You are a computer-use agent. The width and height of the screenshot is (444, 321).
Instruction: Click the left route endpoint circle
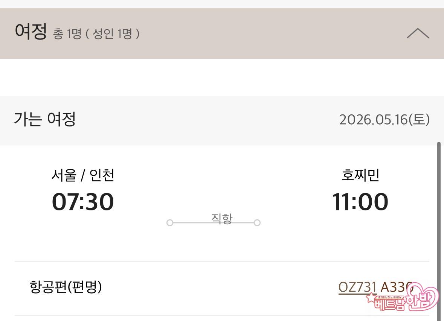[x=169, y=223]
